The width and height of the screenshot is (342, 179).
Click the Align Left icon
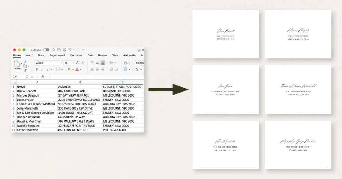click(x=92, y=69)
